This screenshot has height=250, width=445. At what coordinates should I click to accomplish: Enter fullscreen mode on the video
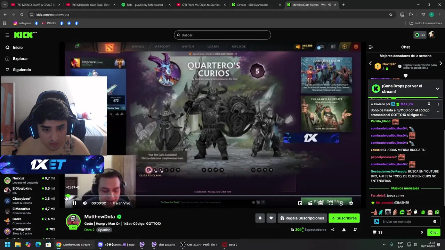(x=331, y=203)
